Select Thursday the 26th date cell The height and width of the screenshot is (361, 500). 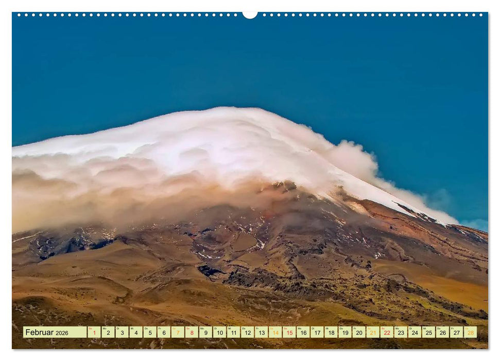(x=442, y=332)
